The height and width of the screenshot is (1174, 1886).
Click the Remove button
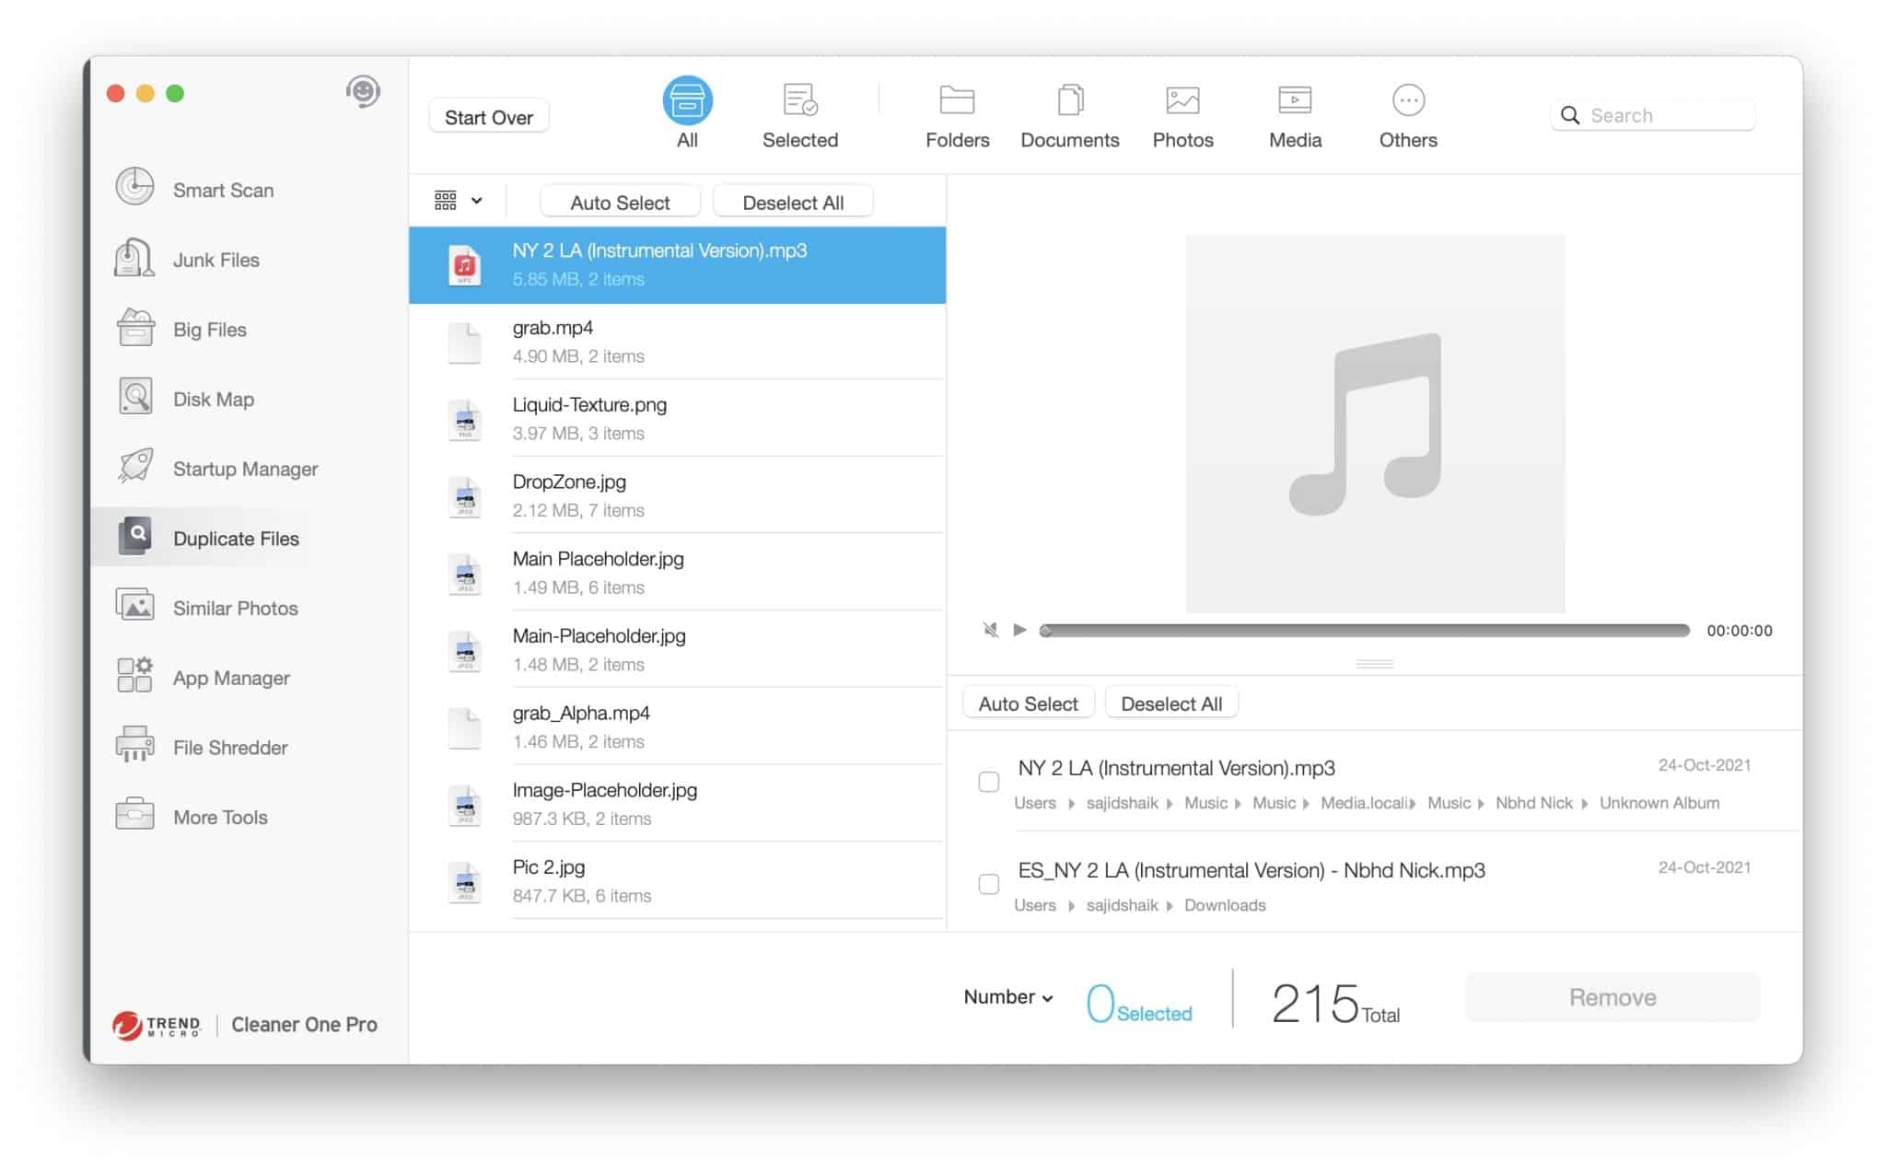[1612, 997]
